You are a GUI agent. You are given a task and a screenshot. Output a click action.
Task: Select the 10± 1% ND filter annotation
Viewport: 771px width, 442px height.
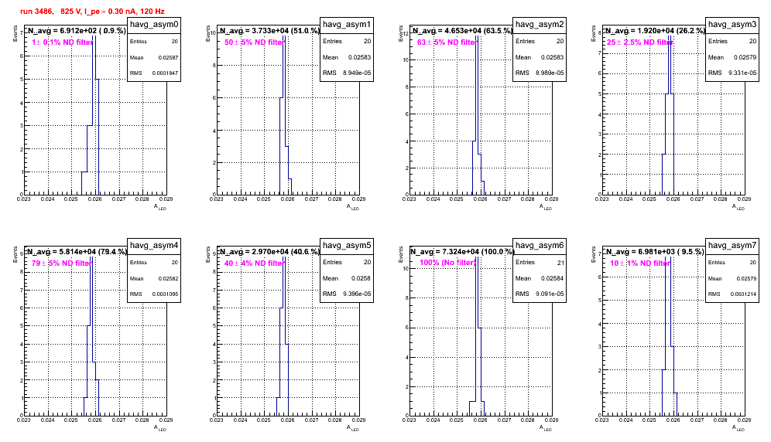pyautogui.click(x=639, y=263)
